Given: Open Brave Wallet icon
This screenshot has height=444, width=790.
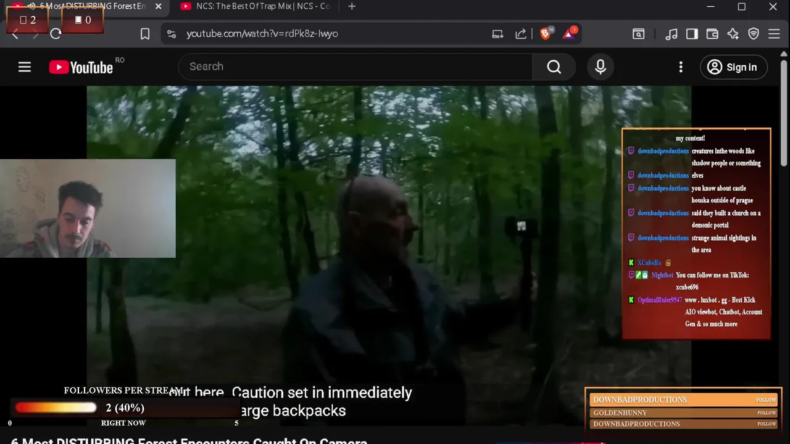Looking at the screenshot, I should tap(712, 34).
